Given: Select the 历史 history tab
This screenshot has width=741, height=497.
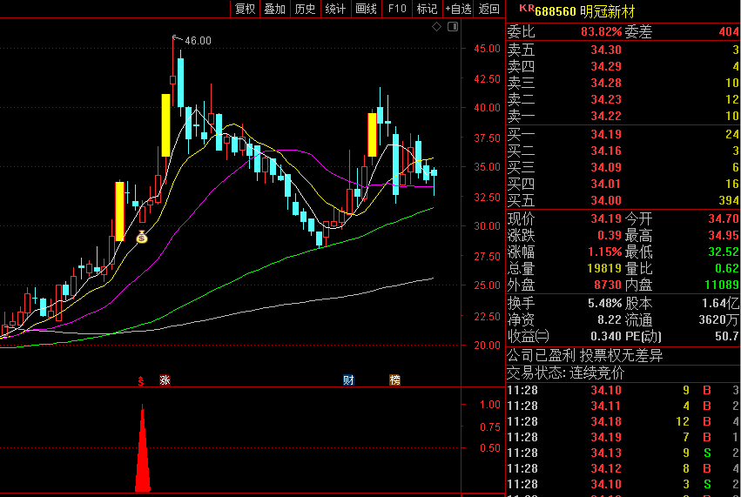Looking at the screenshot, I should (305, 9).
